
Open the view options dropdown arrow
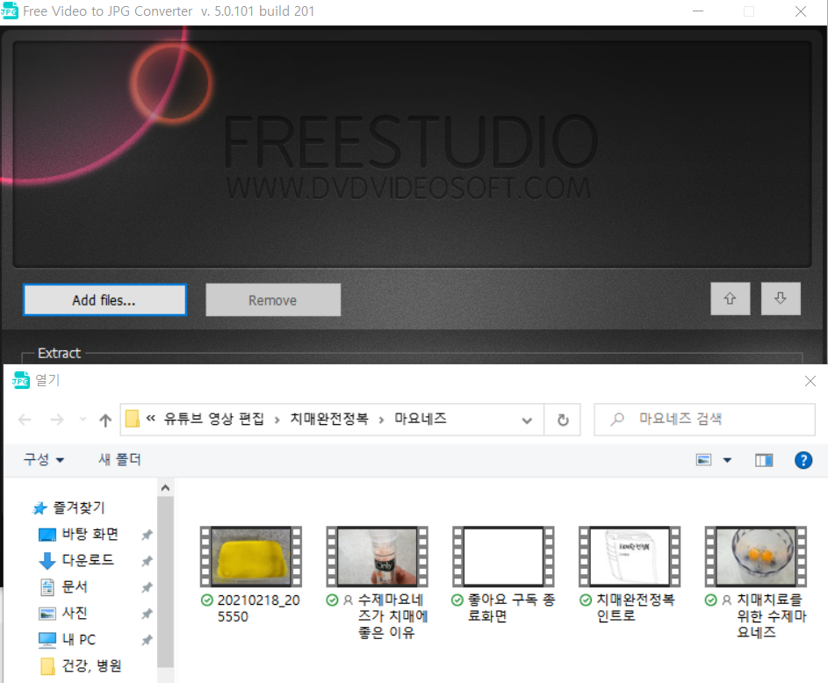click(x=727, y=460)
